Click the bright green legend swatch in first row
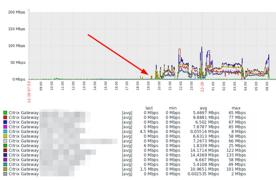 5,113
